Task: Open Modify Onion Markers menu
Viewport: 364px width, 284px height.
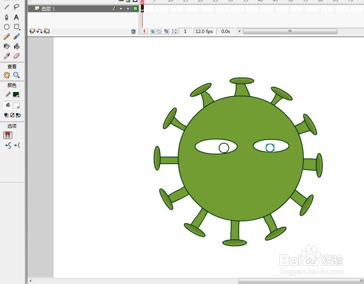Action: coord(174,31)
